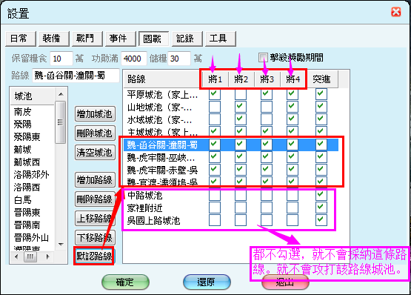Click the 刪除路線 button

(x=95, y=199)
